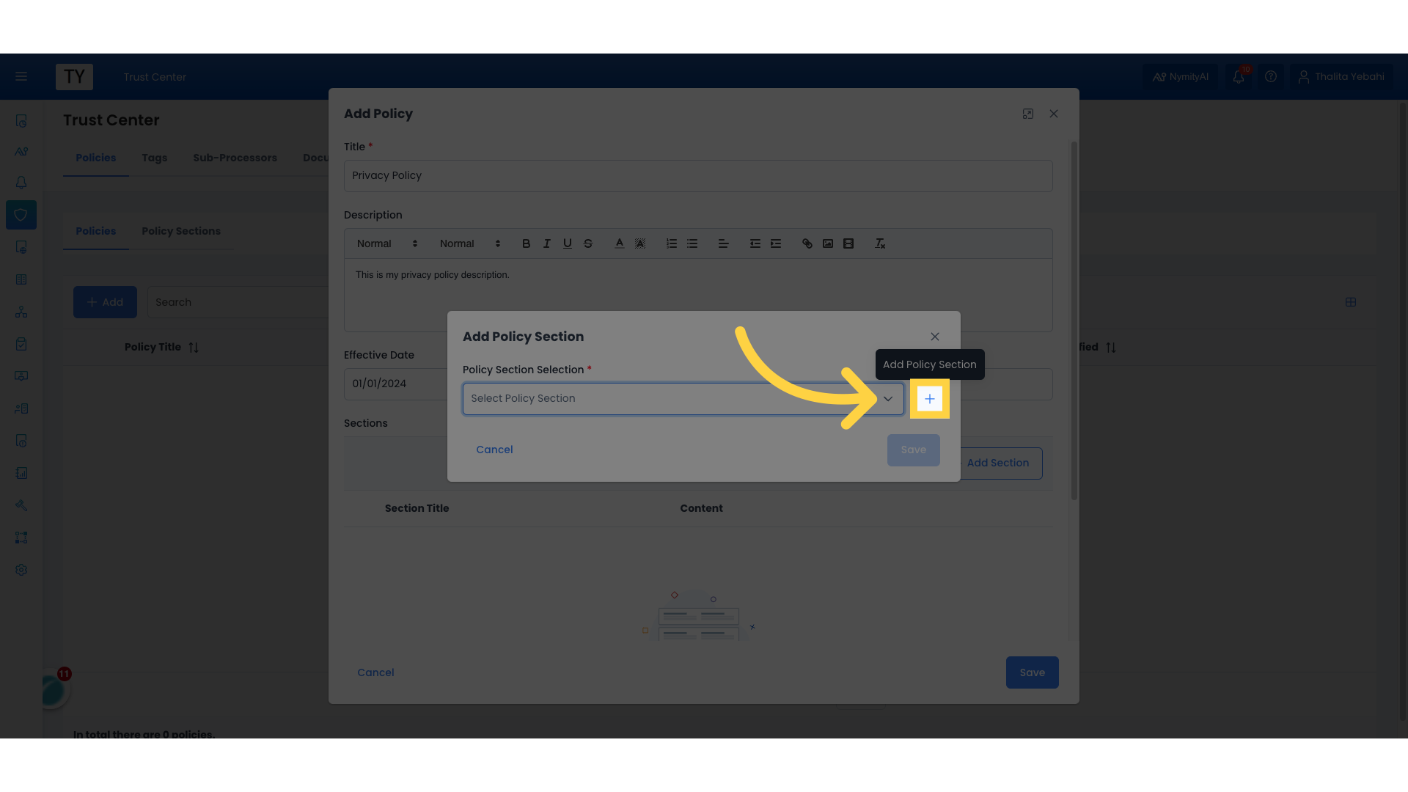Select the Policies sub-tab

point(95,231)
